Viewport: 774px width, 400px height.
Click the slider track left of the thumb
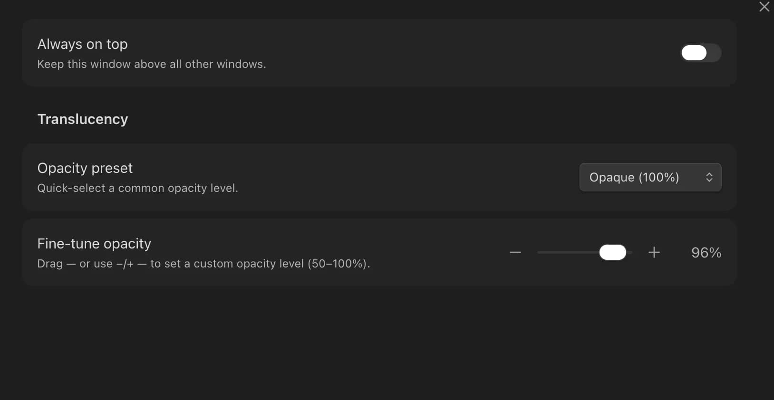coord(568,252)
